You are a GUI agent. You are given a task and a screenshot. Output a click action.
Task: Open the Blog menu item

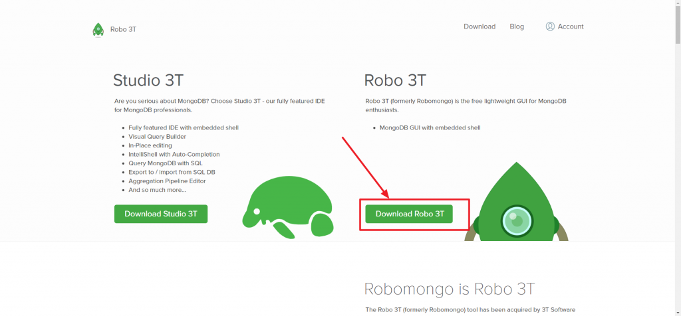(x=517, y=27)
